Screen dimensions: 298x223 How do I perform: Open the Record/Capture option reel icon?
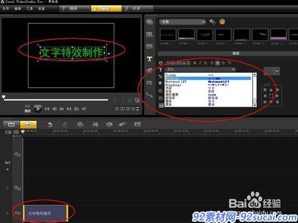pyautogui.click(x=80, y=125)
